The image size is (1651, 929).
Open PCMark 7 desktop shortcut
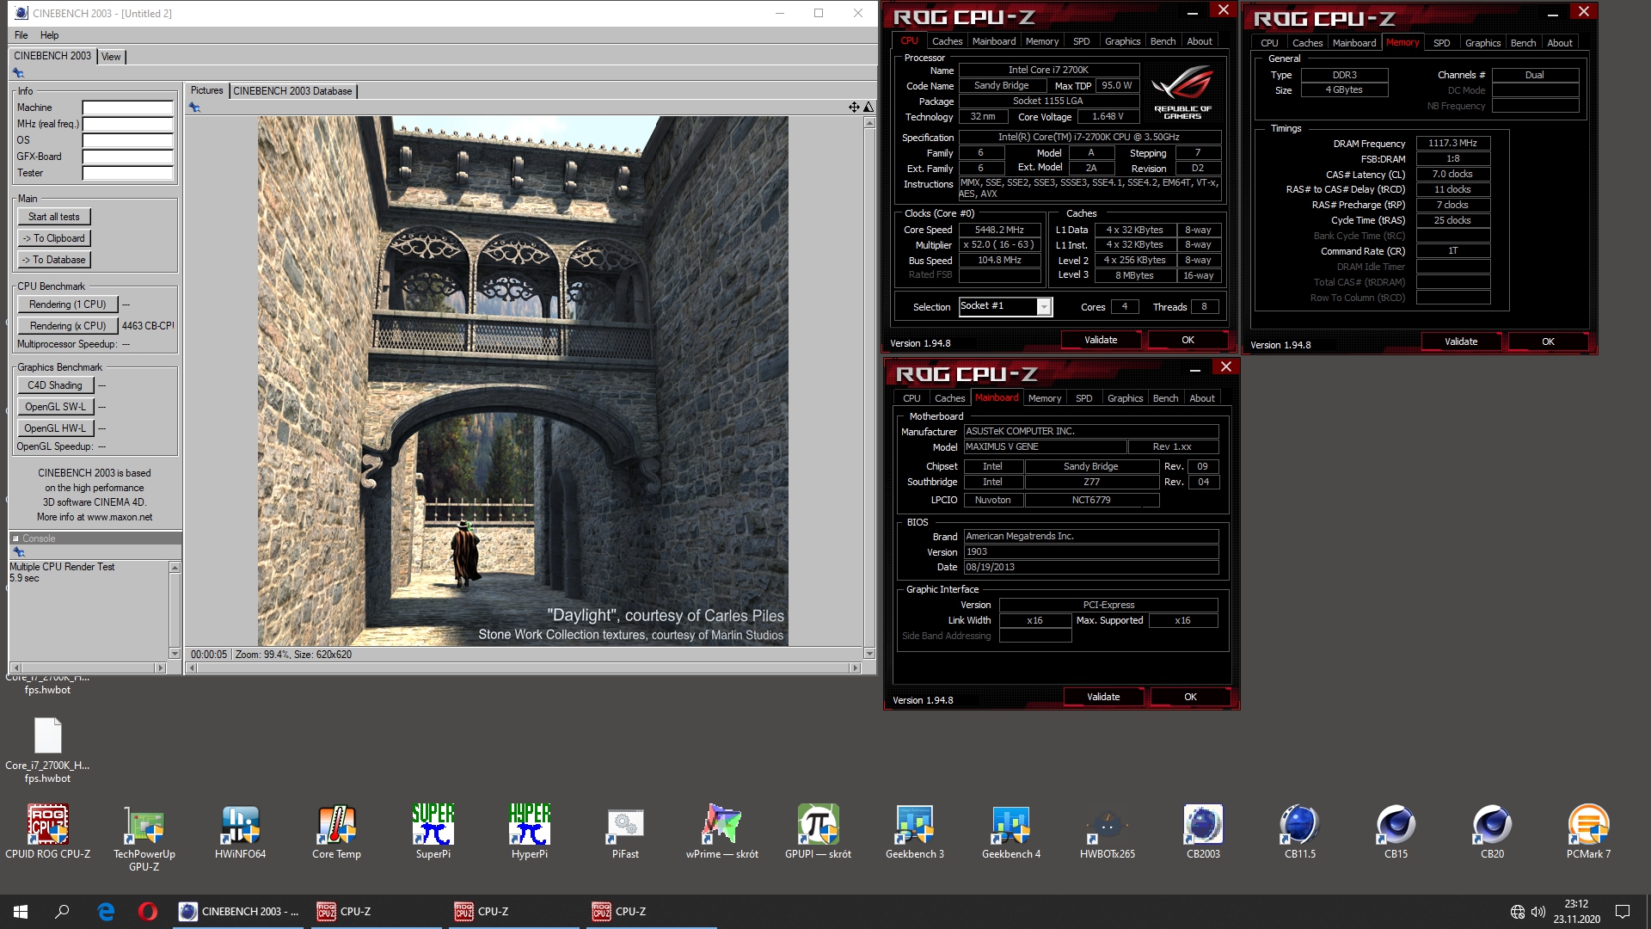point(1589,831)
